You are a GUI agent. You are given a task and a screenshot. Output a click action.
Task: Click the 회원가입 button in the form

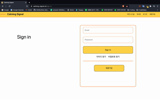pos(109,68)
